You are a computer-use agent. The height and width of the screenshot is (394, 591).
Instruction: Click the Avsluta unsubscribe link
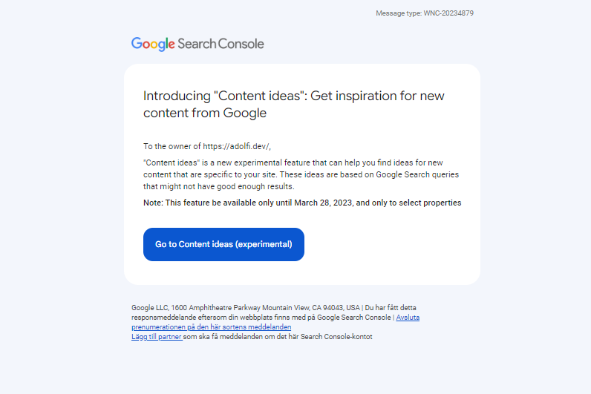[x=408, y=317]
